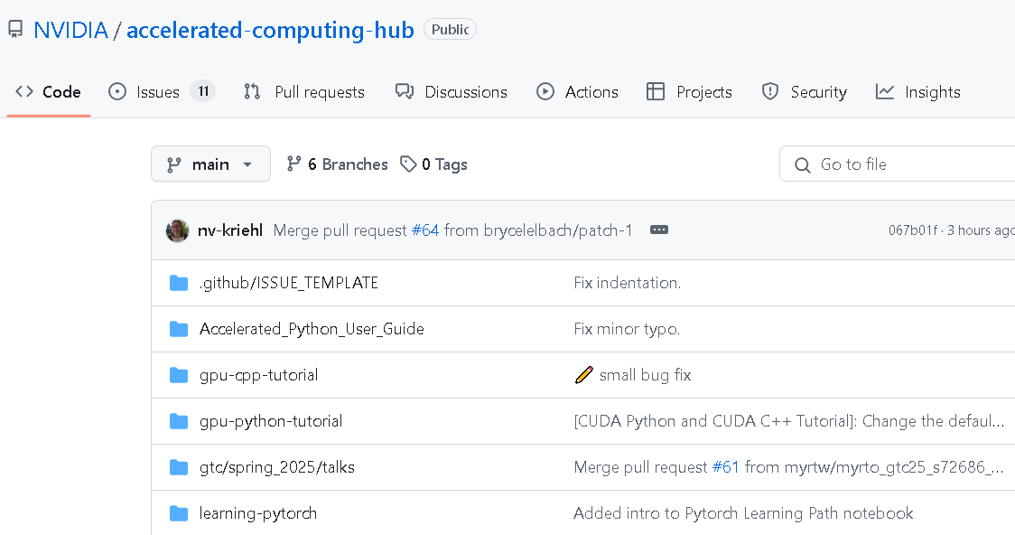Open the Discussions tab
The height and width of the screenshot is (535, 1015).
(452, 92)
